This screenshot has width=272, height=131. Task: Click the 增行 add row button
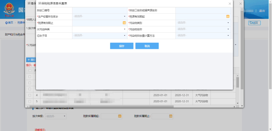point(31,60)
